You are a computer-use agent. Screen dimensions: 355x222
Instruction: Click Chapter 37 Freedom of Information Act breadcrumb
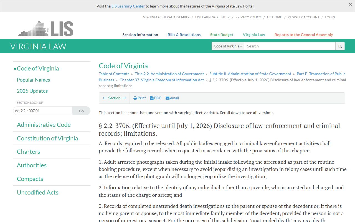tap(162, 80)
